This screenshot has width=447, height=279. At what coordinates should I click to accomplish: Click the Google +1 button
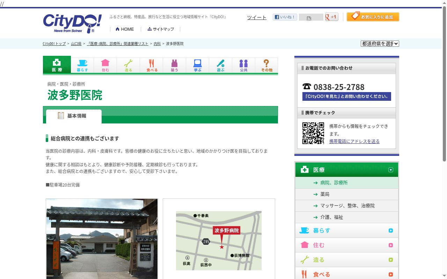click(331, 17)
